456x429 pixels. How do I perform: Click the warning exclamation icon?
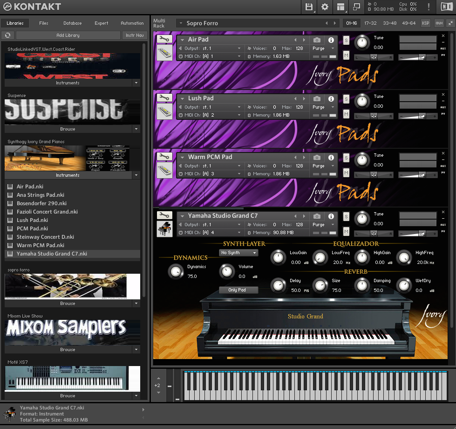coord(429,7)
